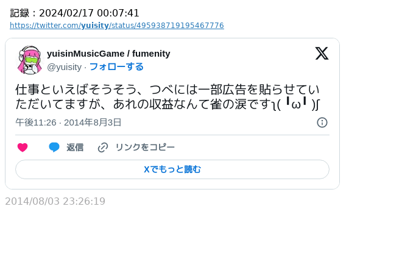This screenshot has height=262, width=402.
Task: Click the blue reply bubble icon
Action: point(54,147)
